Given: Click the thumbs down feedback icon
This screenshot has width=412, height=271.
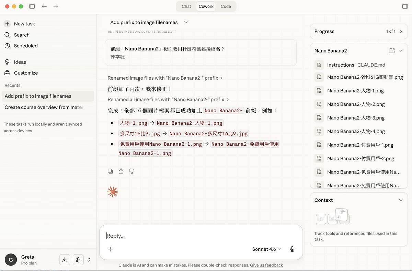Looking at the screenshot, I should point(132,171).
